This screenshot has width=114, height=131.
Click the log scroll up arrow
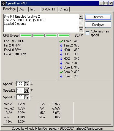click(x=81, y=17)
